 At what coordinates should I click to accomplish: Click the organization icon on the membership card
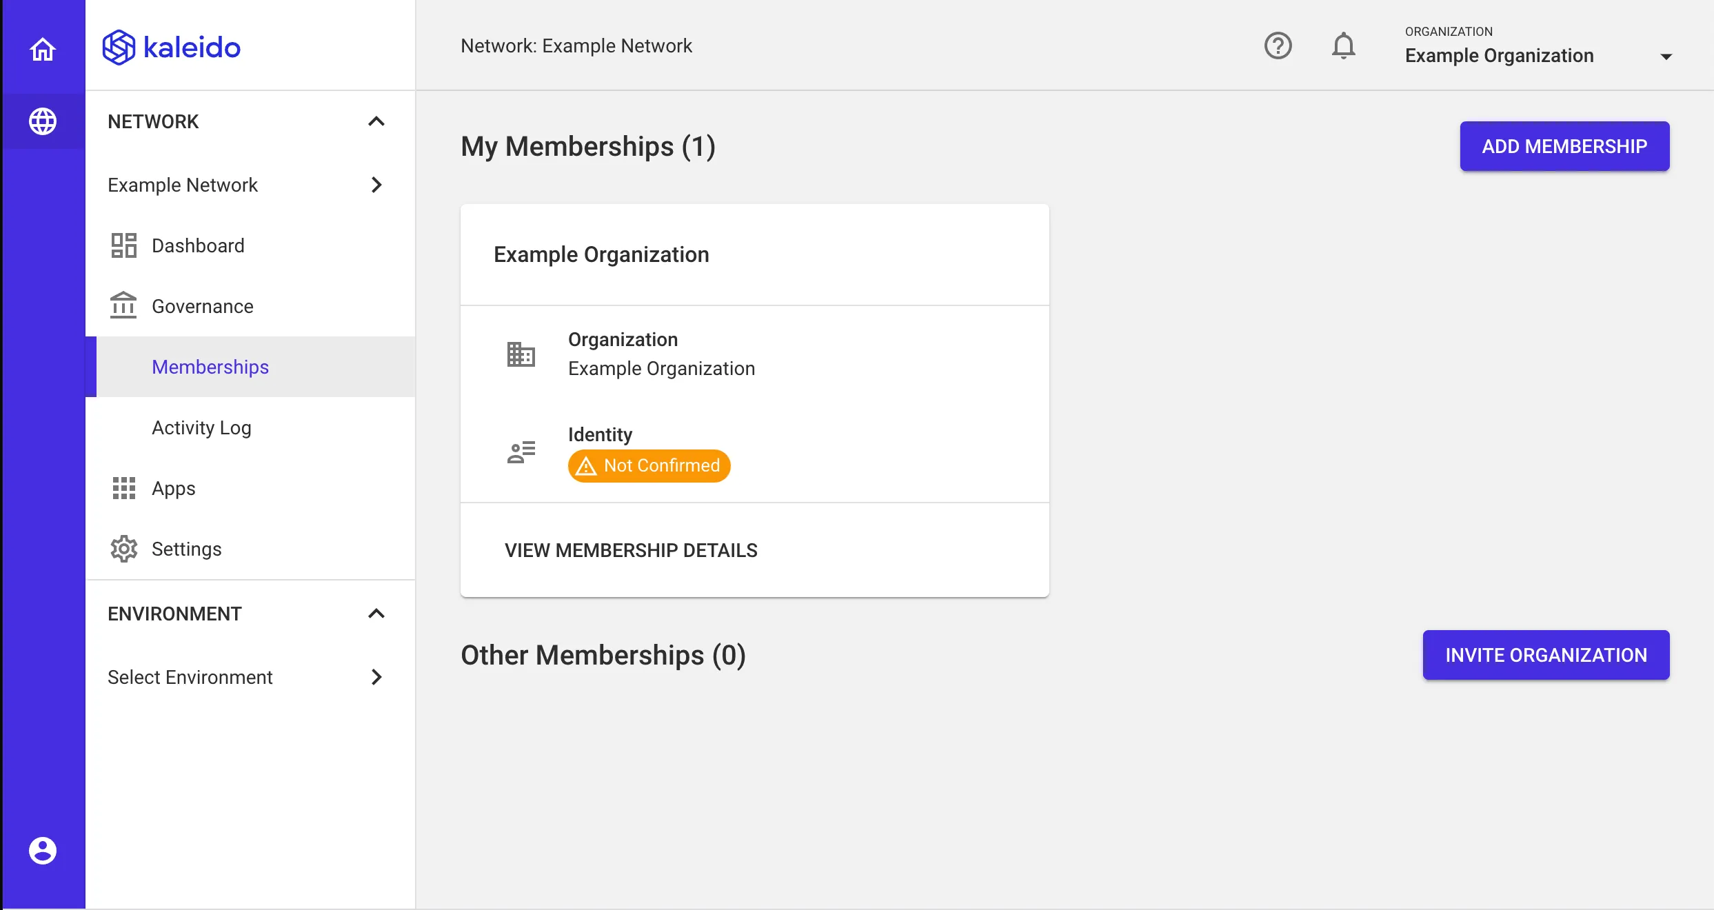coord(521,354)
